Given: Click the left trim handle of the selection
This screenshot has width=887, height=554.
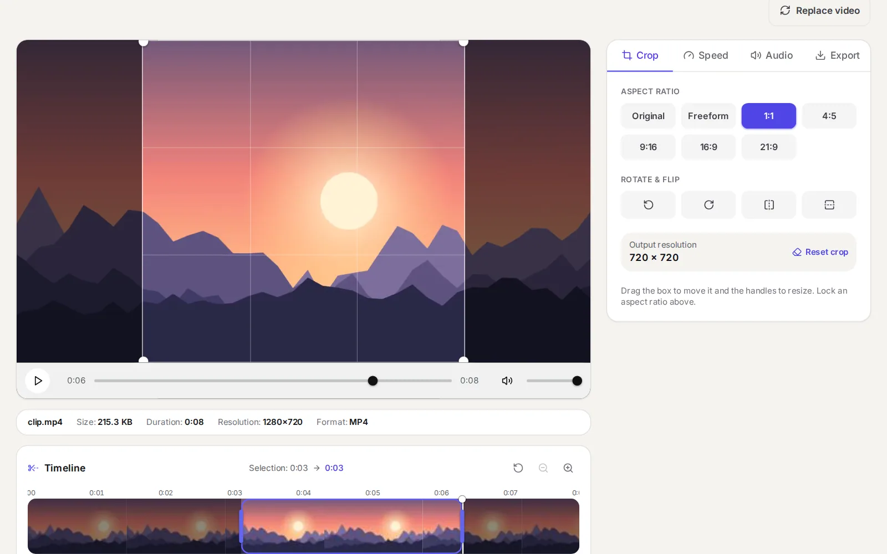Looking at the screenshot, I should pyautogui.click(x=241, y=526).
